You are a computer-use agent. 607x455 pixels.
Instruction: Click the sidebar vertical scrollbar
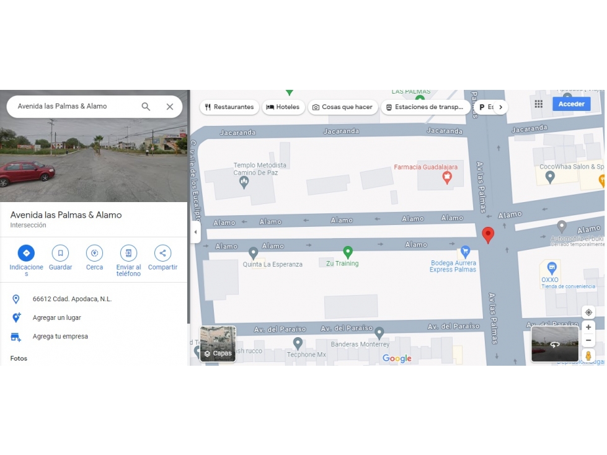[188, 207]
